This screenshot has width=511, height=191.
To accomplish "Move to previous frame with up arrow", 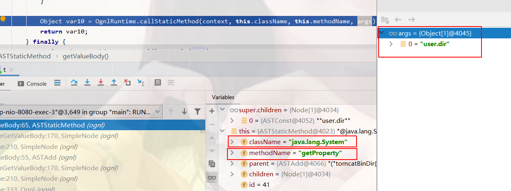I will click(171, 111).
